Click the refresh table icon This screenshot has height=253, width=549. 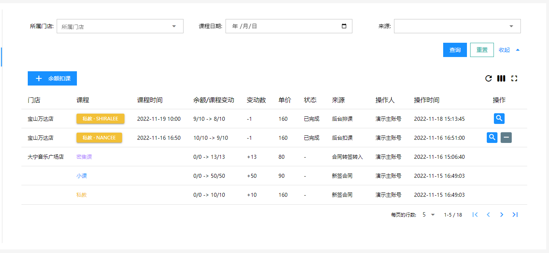488,78
